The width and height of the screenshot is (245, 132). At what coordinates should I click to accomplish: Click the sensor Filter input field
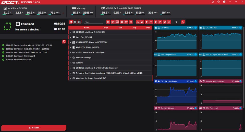94,22
